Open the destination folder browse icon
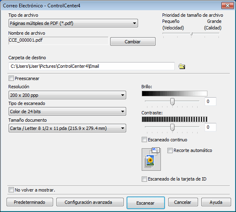236x212 pixels. coord(182,67)
